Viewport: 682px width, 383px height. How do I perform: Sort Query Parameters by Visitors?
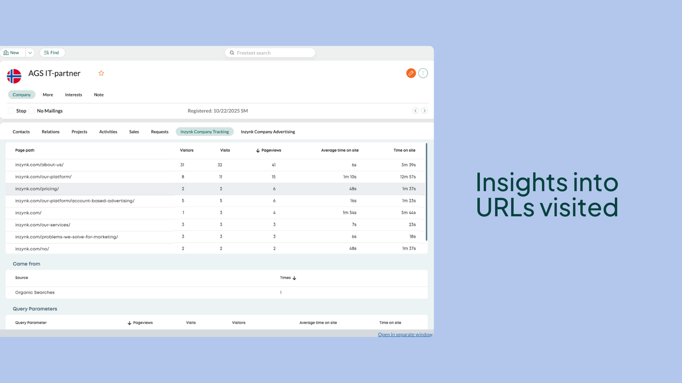pyautogui.click(x=239, y=323)
